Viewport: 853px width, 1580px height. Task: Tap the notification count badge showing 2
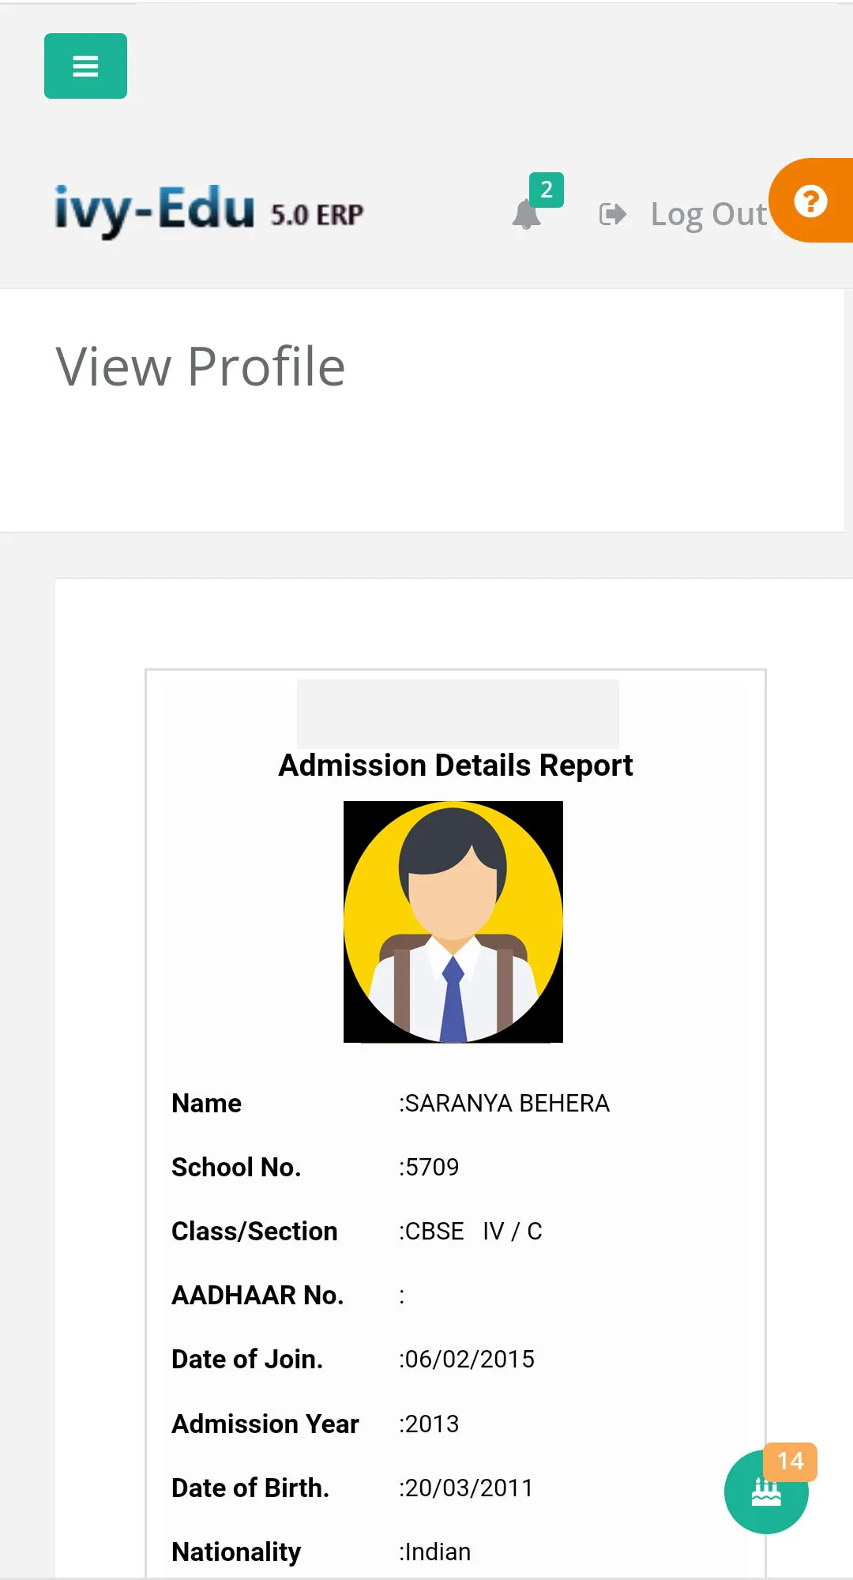[547, 190]
